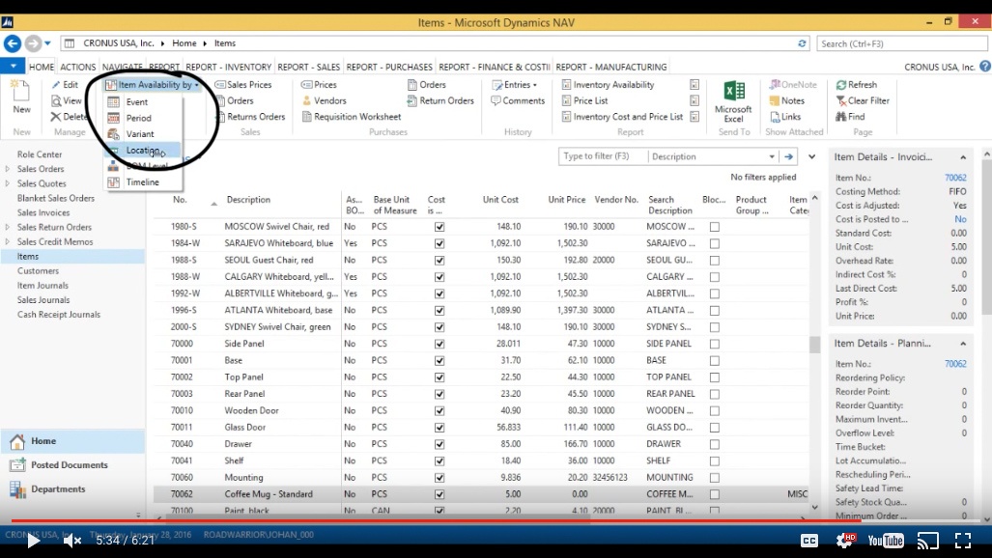The height and width of the screenshot is (558, 992).
Task: Open Vendors in Purchases group
Action: [x=324, y=100]
